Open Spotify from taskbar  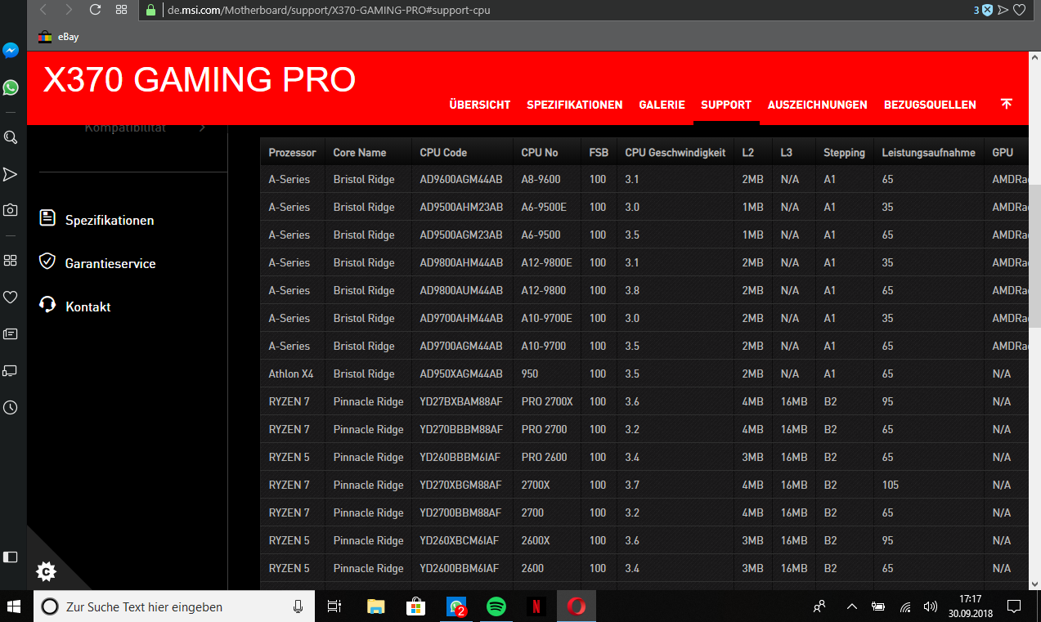point(496,606)
